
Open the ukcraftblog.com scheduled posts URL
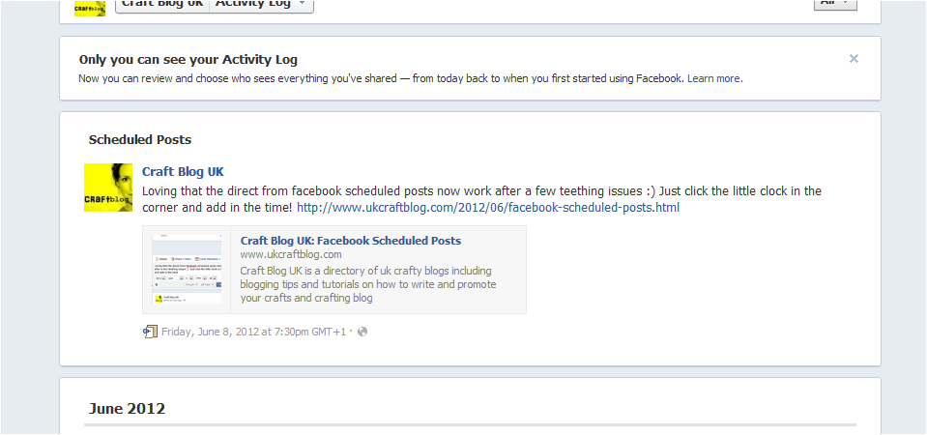tap(488, 208)
